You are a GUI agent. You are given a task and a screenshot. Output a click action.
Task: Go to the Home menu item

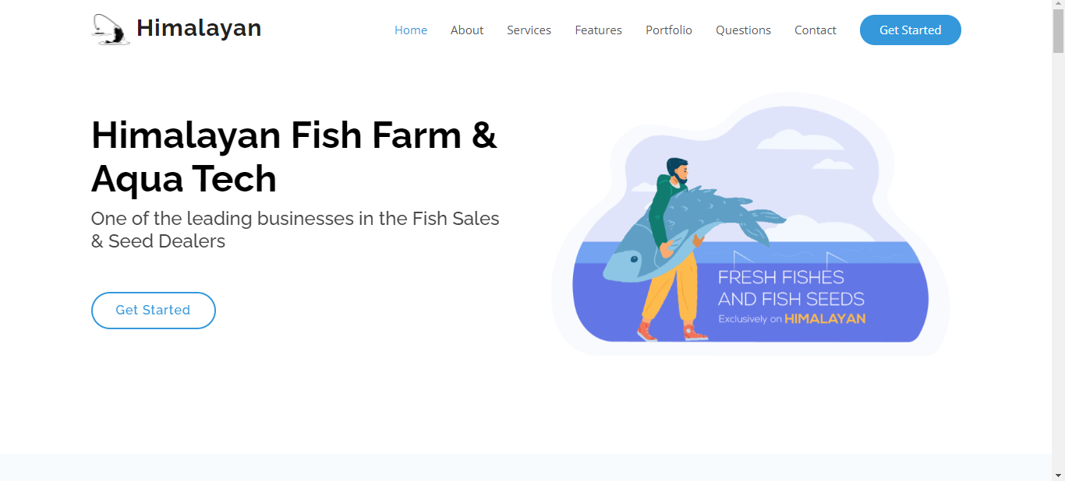(x=411, y=30)
